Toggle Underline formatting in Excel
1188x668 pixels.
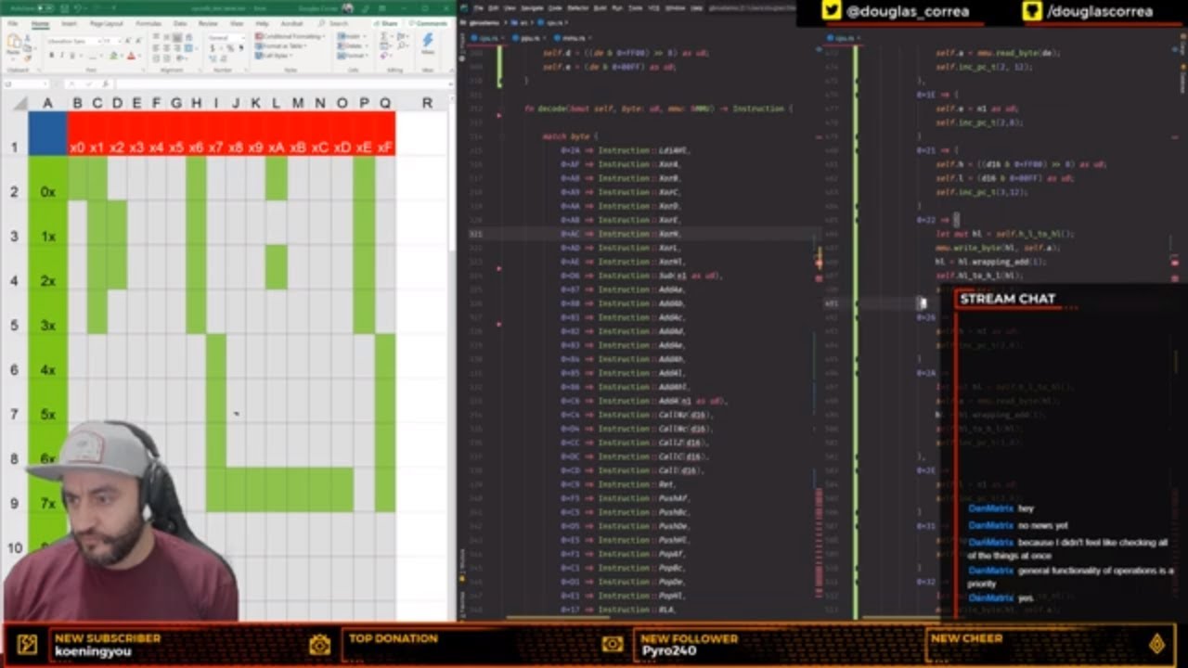click(x=72, y=56)
